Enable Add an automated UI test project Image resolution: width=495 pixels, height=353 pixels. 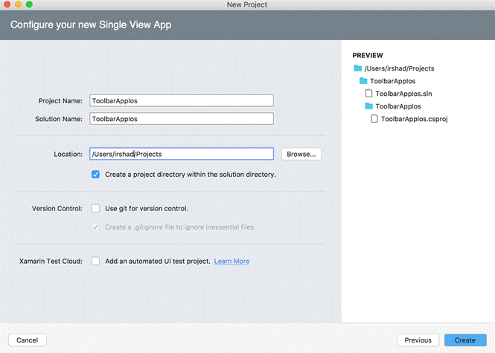(x=95, y=262)
